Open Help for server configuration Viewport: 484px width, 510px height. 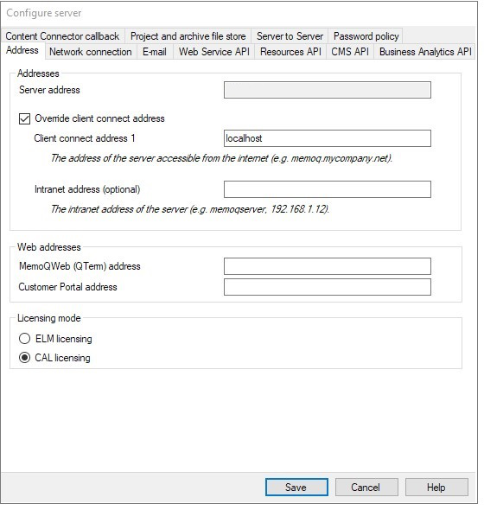coord(436,487)
